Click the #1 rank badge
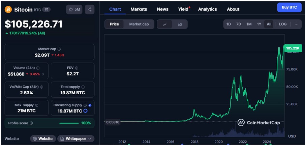 click(47, 9)
